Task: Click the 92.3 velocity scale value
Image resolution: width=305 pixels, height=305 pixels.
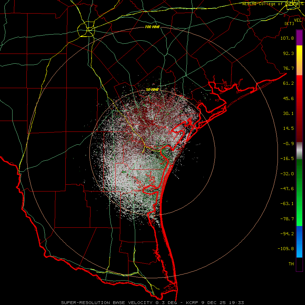Action: (288, 53)
